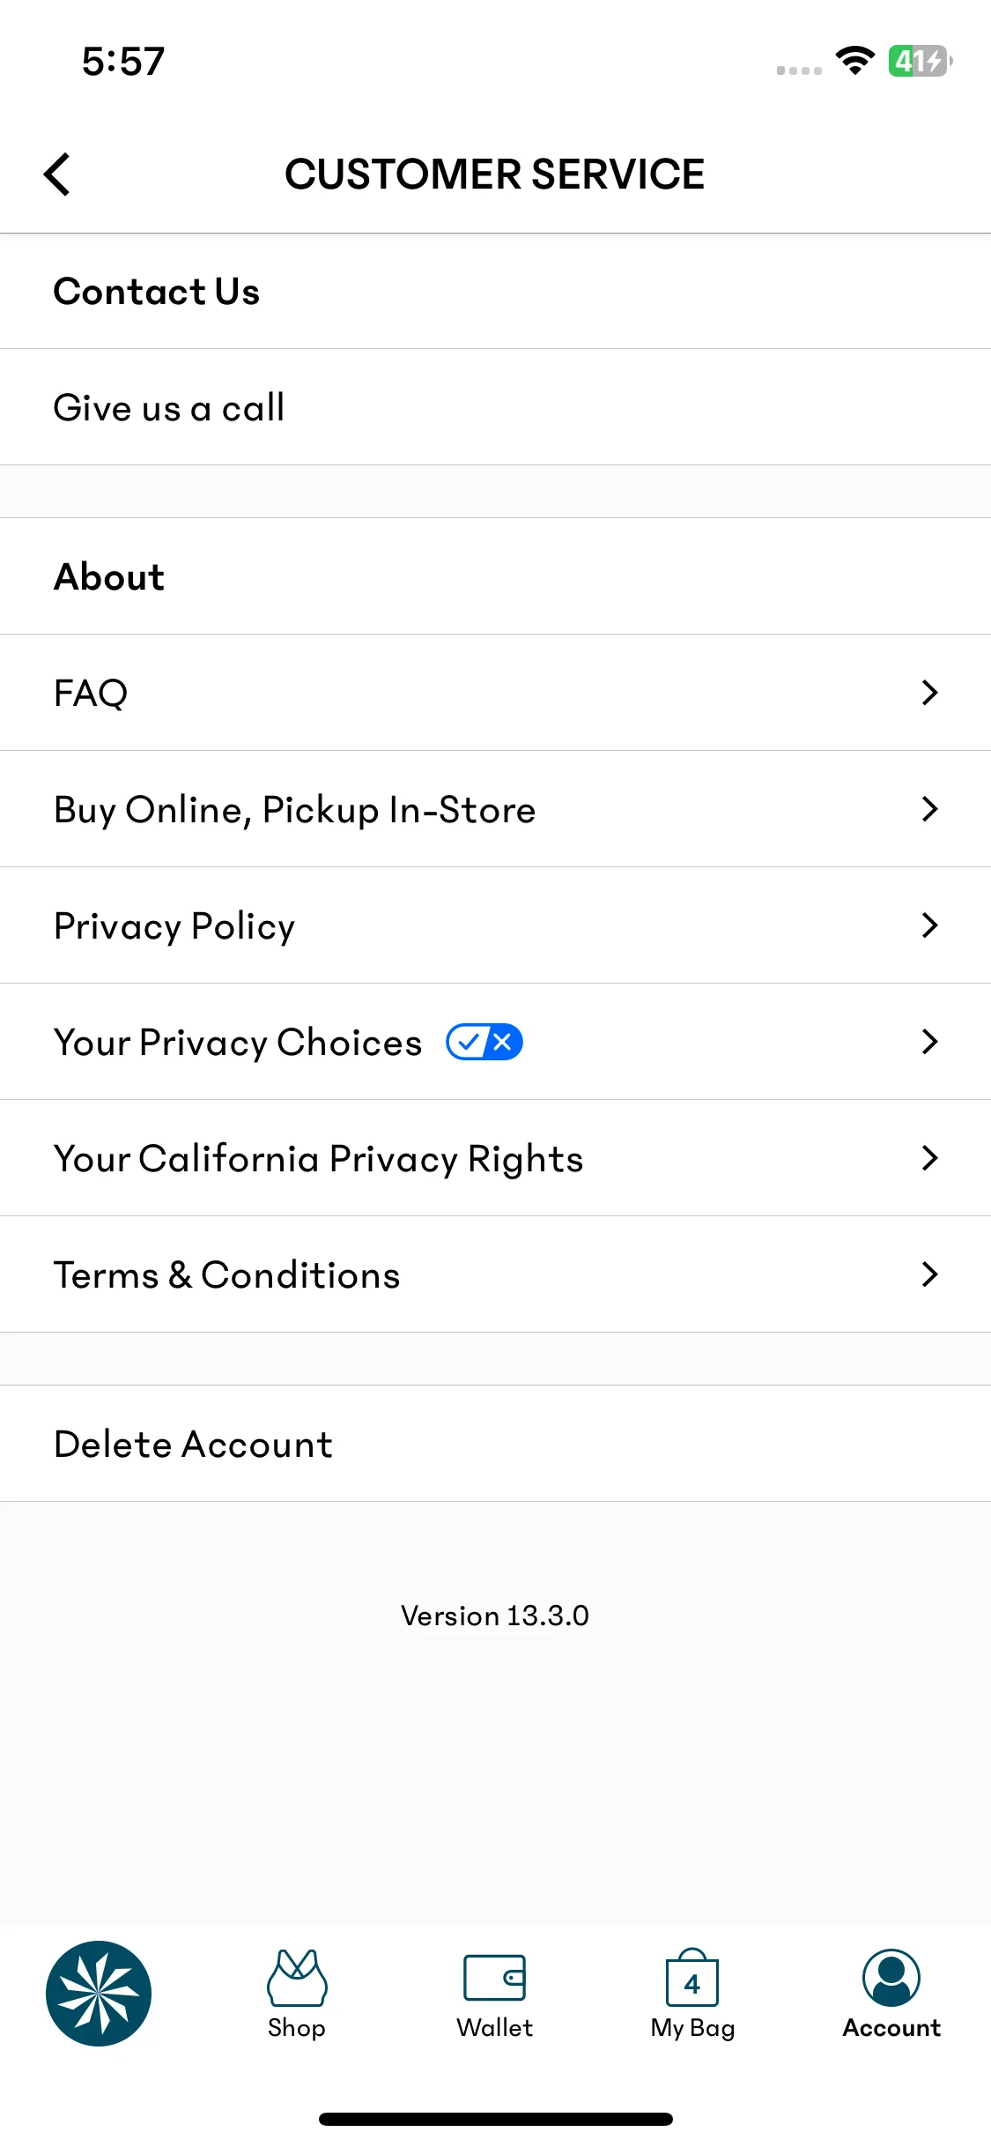Open the Shop sports bra icon
991x2147 pixels.
tap(297, 1977)
